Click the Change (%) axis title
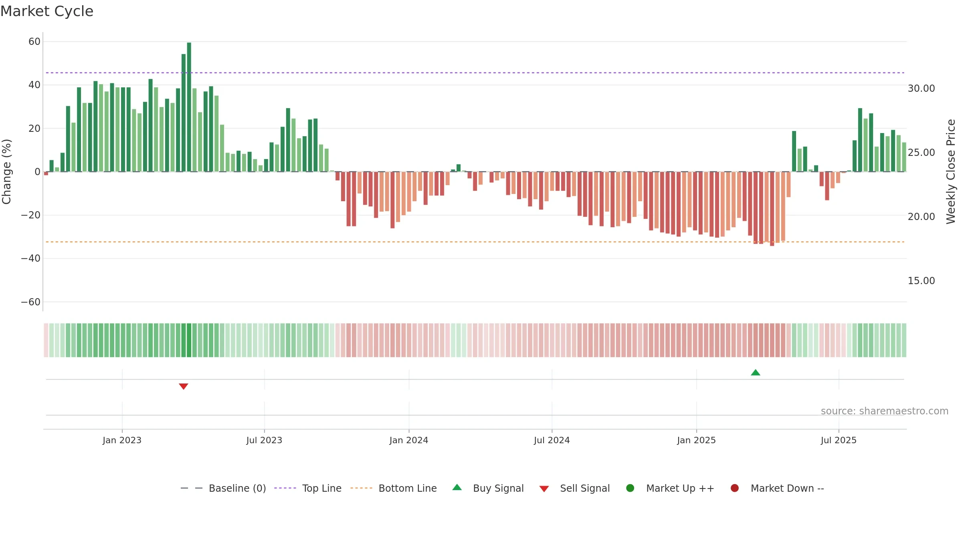This screenshot has width=962, height=541. (6, 172)
